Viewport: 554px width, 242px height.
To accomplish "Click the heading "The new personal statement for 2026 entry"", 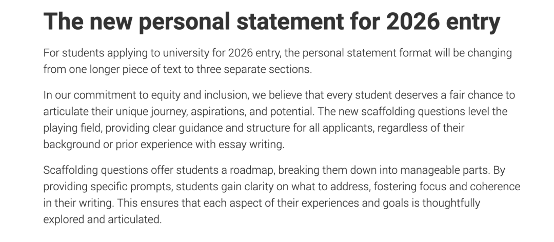I will click(271, 22).
